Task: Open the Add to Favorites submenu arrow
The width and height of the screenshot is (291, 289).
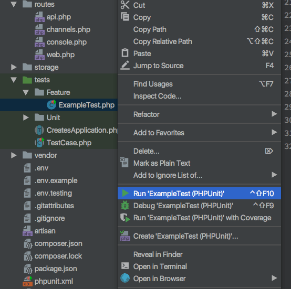Action: 274,132
